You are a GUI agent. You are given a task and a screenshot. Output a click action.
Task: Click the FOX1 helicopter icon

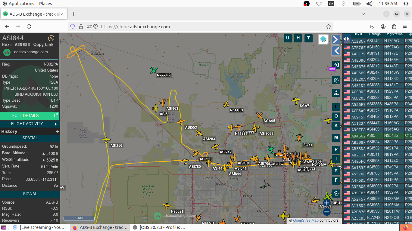(x=299, y=138)
